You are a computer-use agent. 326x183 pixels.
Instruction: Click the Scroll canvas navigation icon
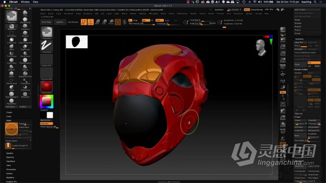[x=283, y=40]
